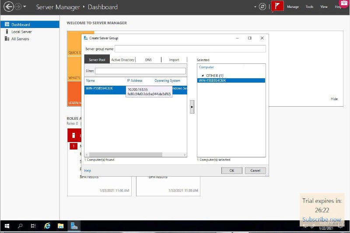This screenshot has width=350, height=233.
Task: Click the Server Manager taskbar icon
Action: pos(74,226)
